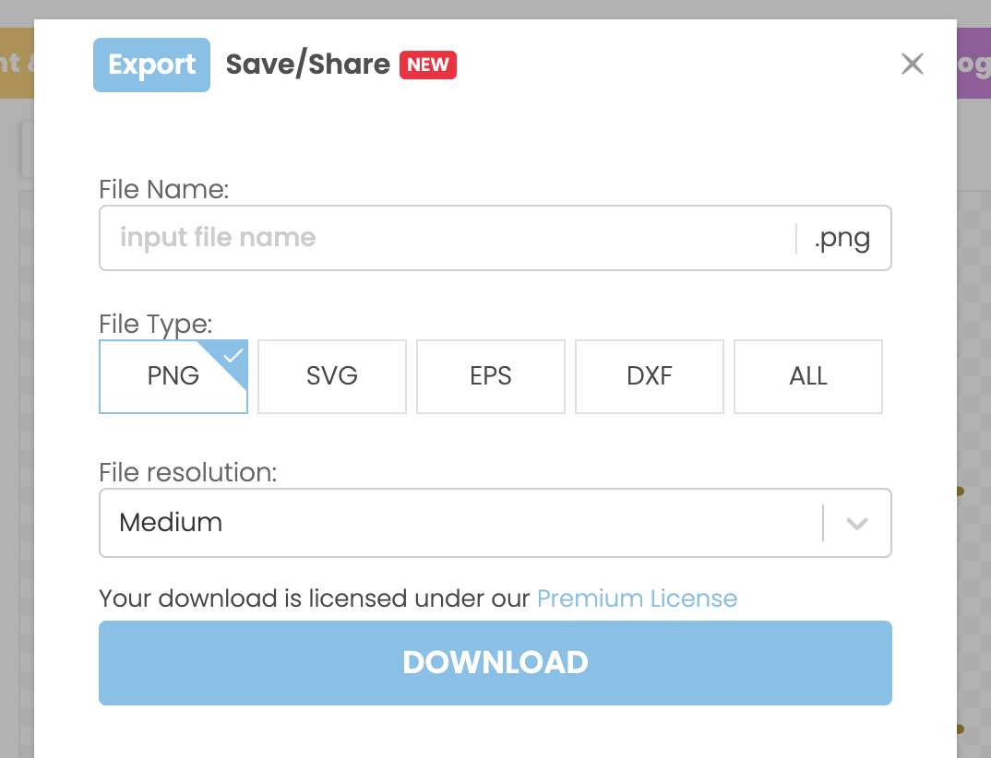
Task: Select the ALL file type option
Action: point(808,376)
